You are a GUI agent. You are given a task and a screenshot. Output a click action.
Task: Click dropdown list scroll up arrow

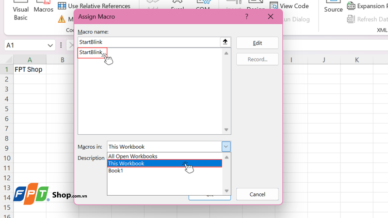click(x=226, y=157)
